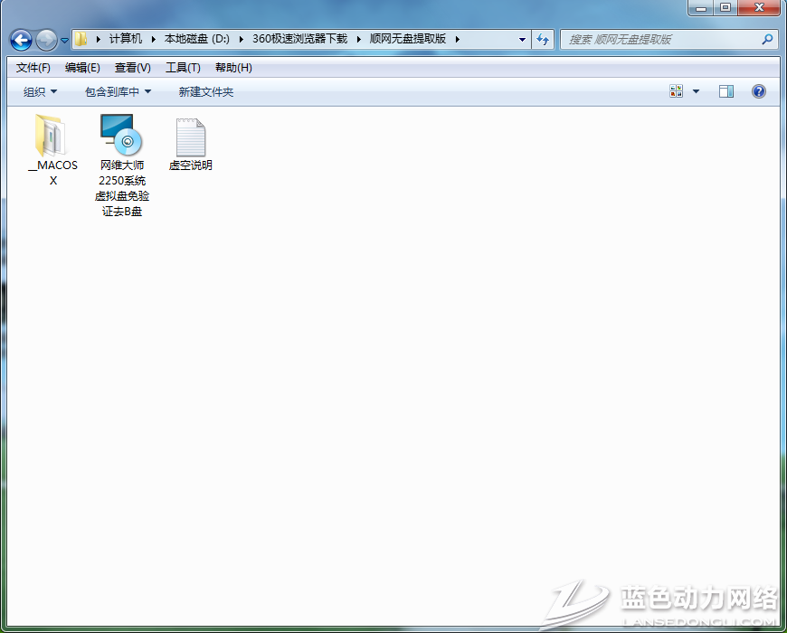Go to 本地磁盘 (D:) in breadcrumb
The height and width of the screenshot is (633, 787).
pyautogui.click(x=196, y=39)
